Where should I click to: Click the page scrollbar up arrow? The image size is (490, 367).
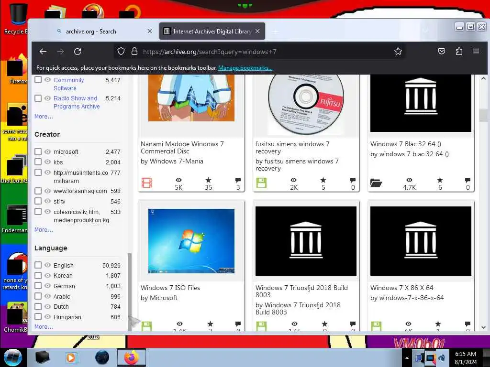click(x=483, y=78)
